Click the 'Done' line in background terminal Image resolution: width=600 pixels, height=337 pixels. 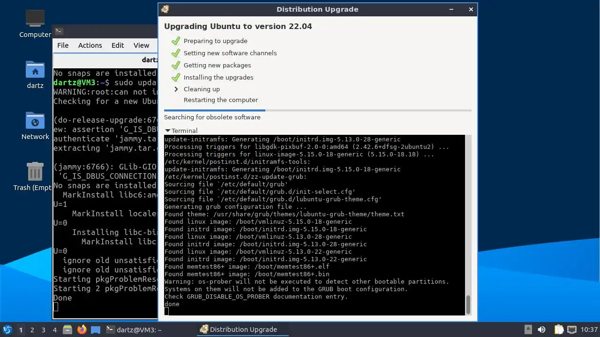point(63,298)
